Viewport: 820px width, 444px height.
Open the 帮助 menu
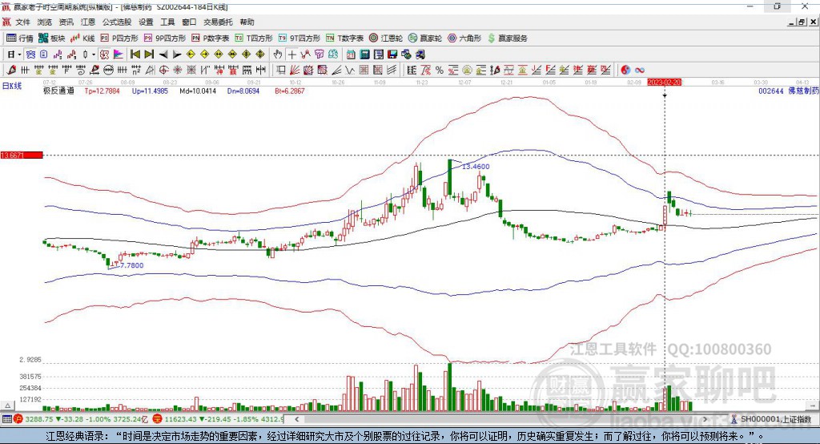247,22
